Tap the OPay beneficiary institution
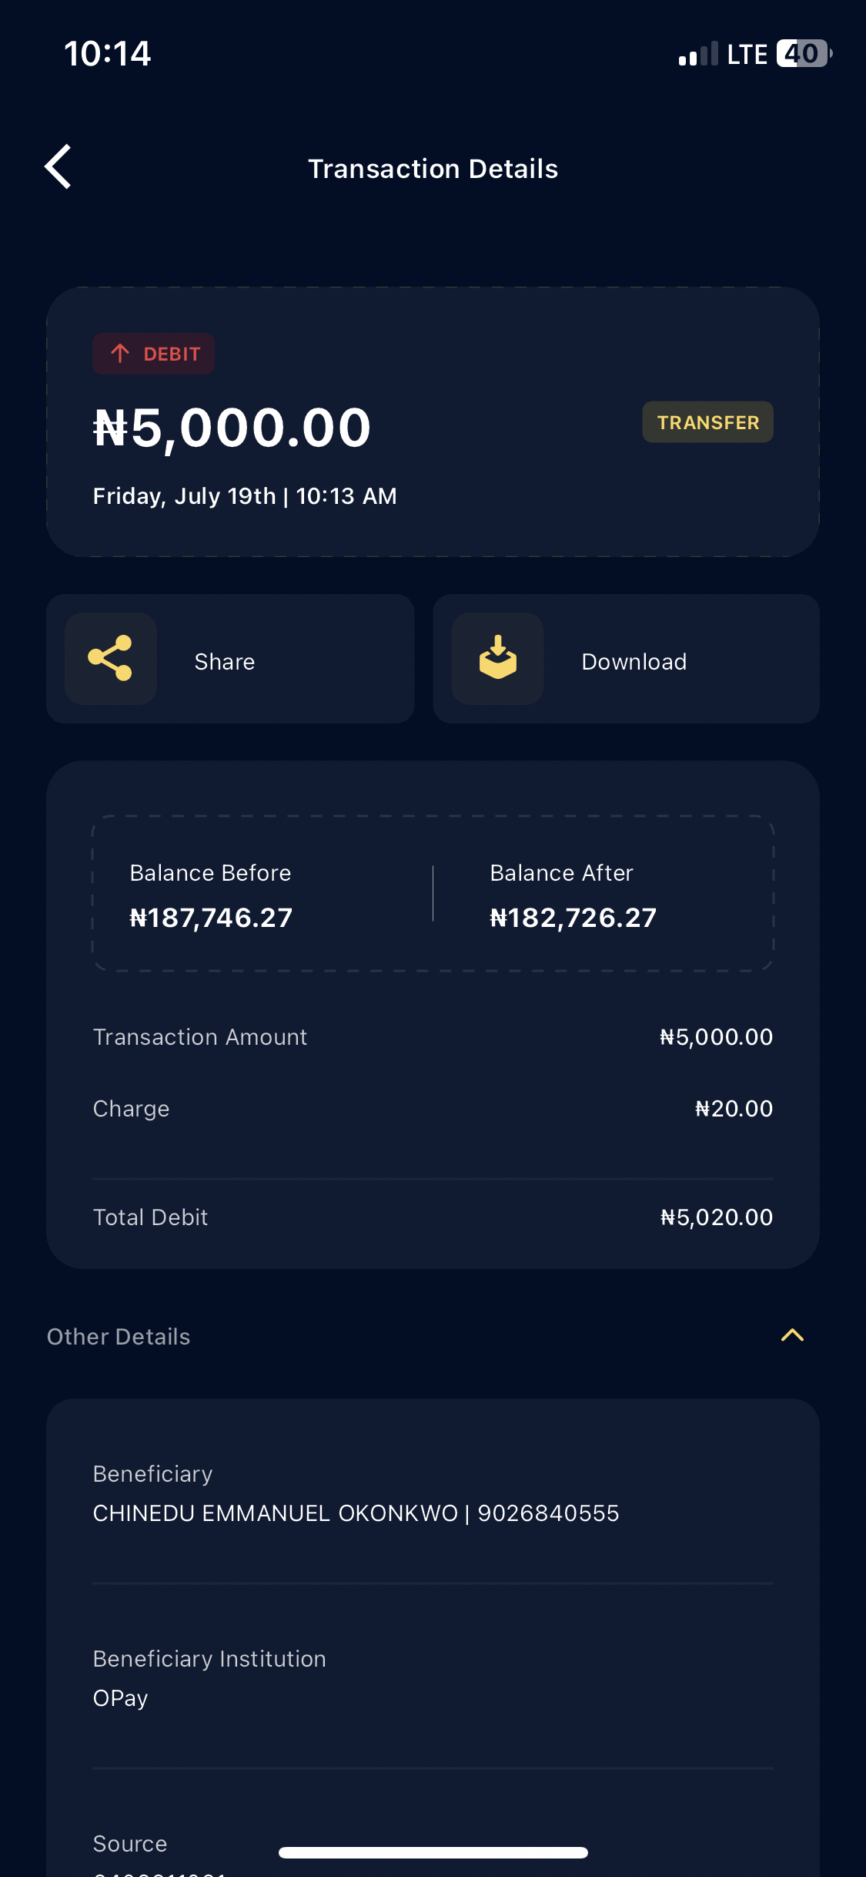The width and height of the screenshot is (866, 1877). click(121, 1698)
